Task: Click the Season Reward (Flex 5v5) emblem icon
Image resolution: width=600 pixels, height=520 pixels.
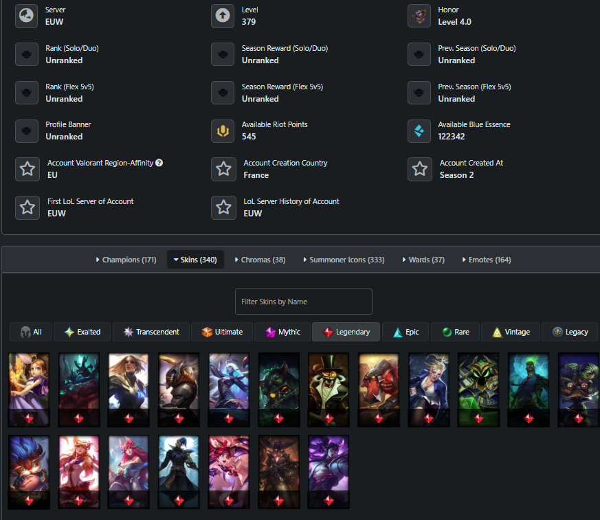Action: (223, 93)
